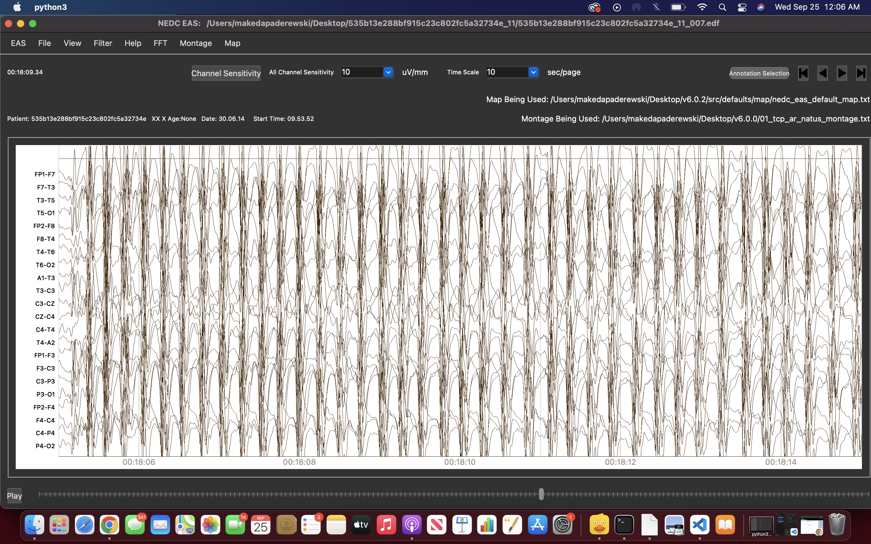Screen dimensions: 871x544
Task: Click the Annotation Selection button
Action: coord(759,73)
